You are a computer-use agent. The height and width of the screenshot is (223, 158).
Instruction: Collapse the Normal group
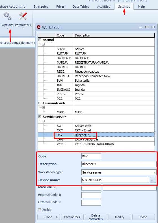click(x=40, y=40)
